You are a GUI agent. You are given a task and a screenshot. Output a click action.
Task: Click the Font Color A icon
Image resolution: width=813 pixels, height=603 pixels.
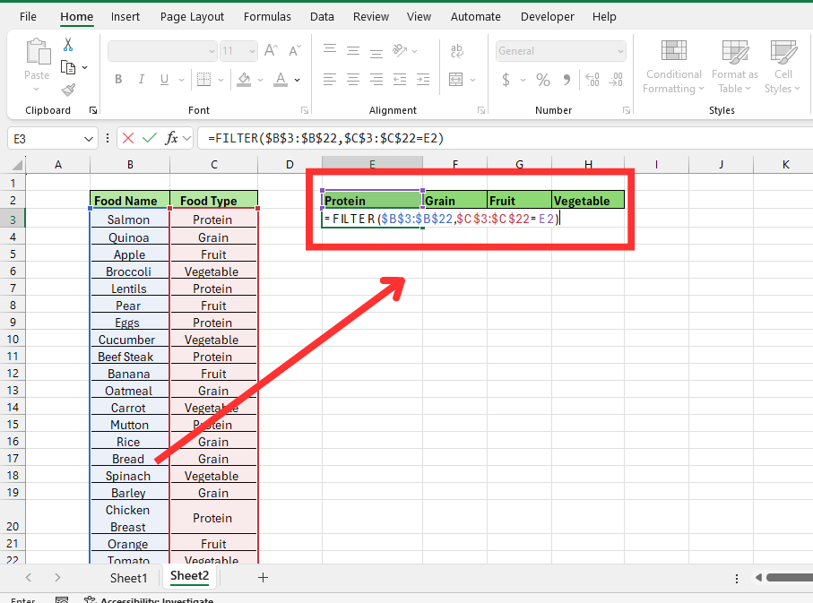click(x=281, y=80)
